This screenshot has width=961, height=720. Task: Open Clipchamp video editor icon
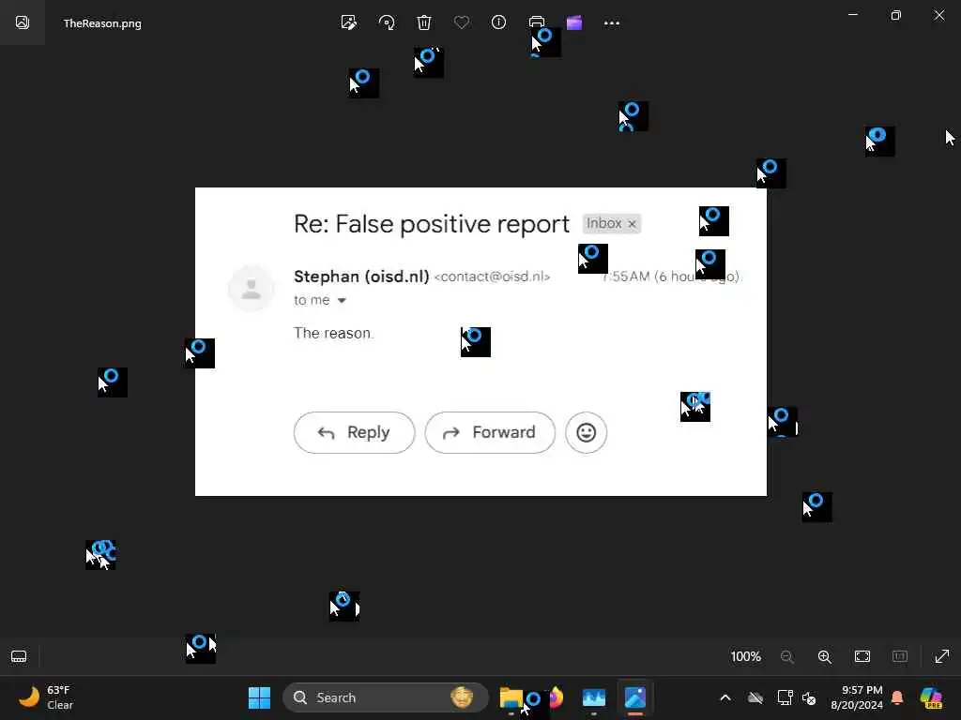574,23
